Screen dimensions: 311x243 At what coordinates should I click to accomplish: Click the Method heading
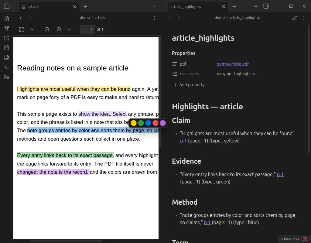click(185, 202)
